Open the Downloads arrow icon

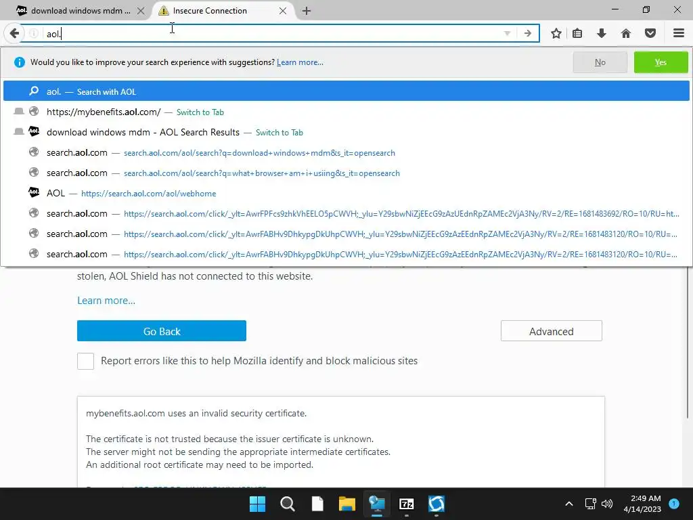(x=602, y=34)
